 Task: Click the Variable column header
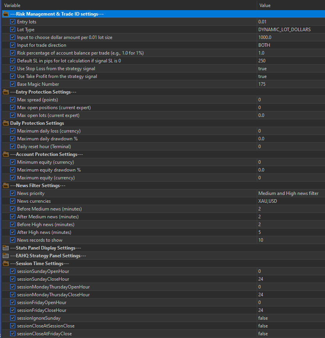(x=12, y=5)
